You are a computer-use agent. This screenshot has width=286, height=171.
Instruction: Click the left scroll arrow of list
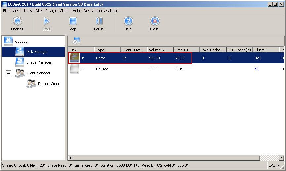tap(71, 158)
